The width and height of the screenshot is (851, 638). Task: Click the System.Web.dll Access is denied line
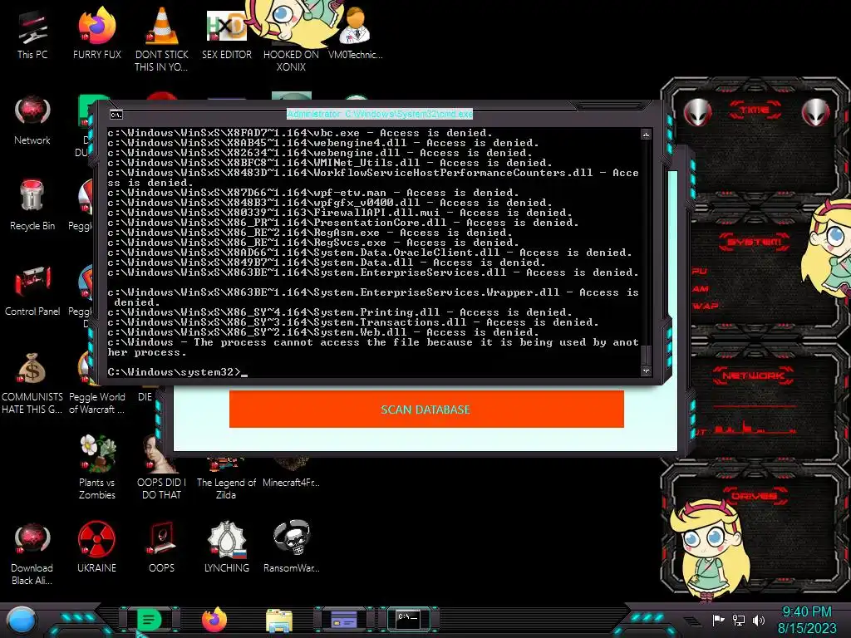(x=323, y=332)
